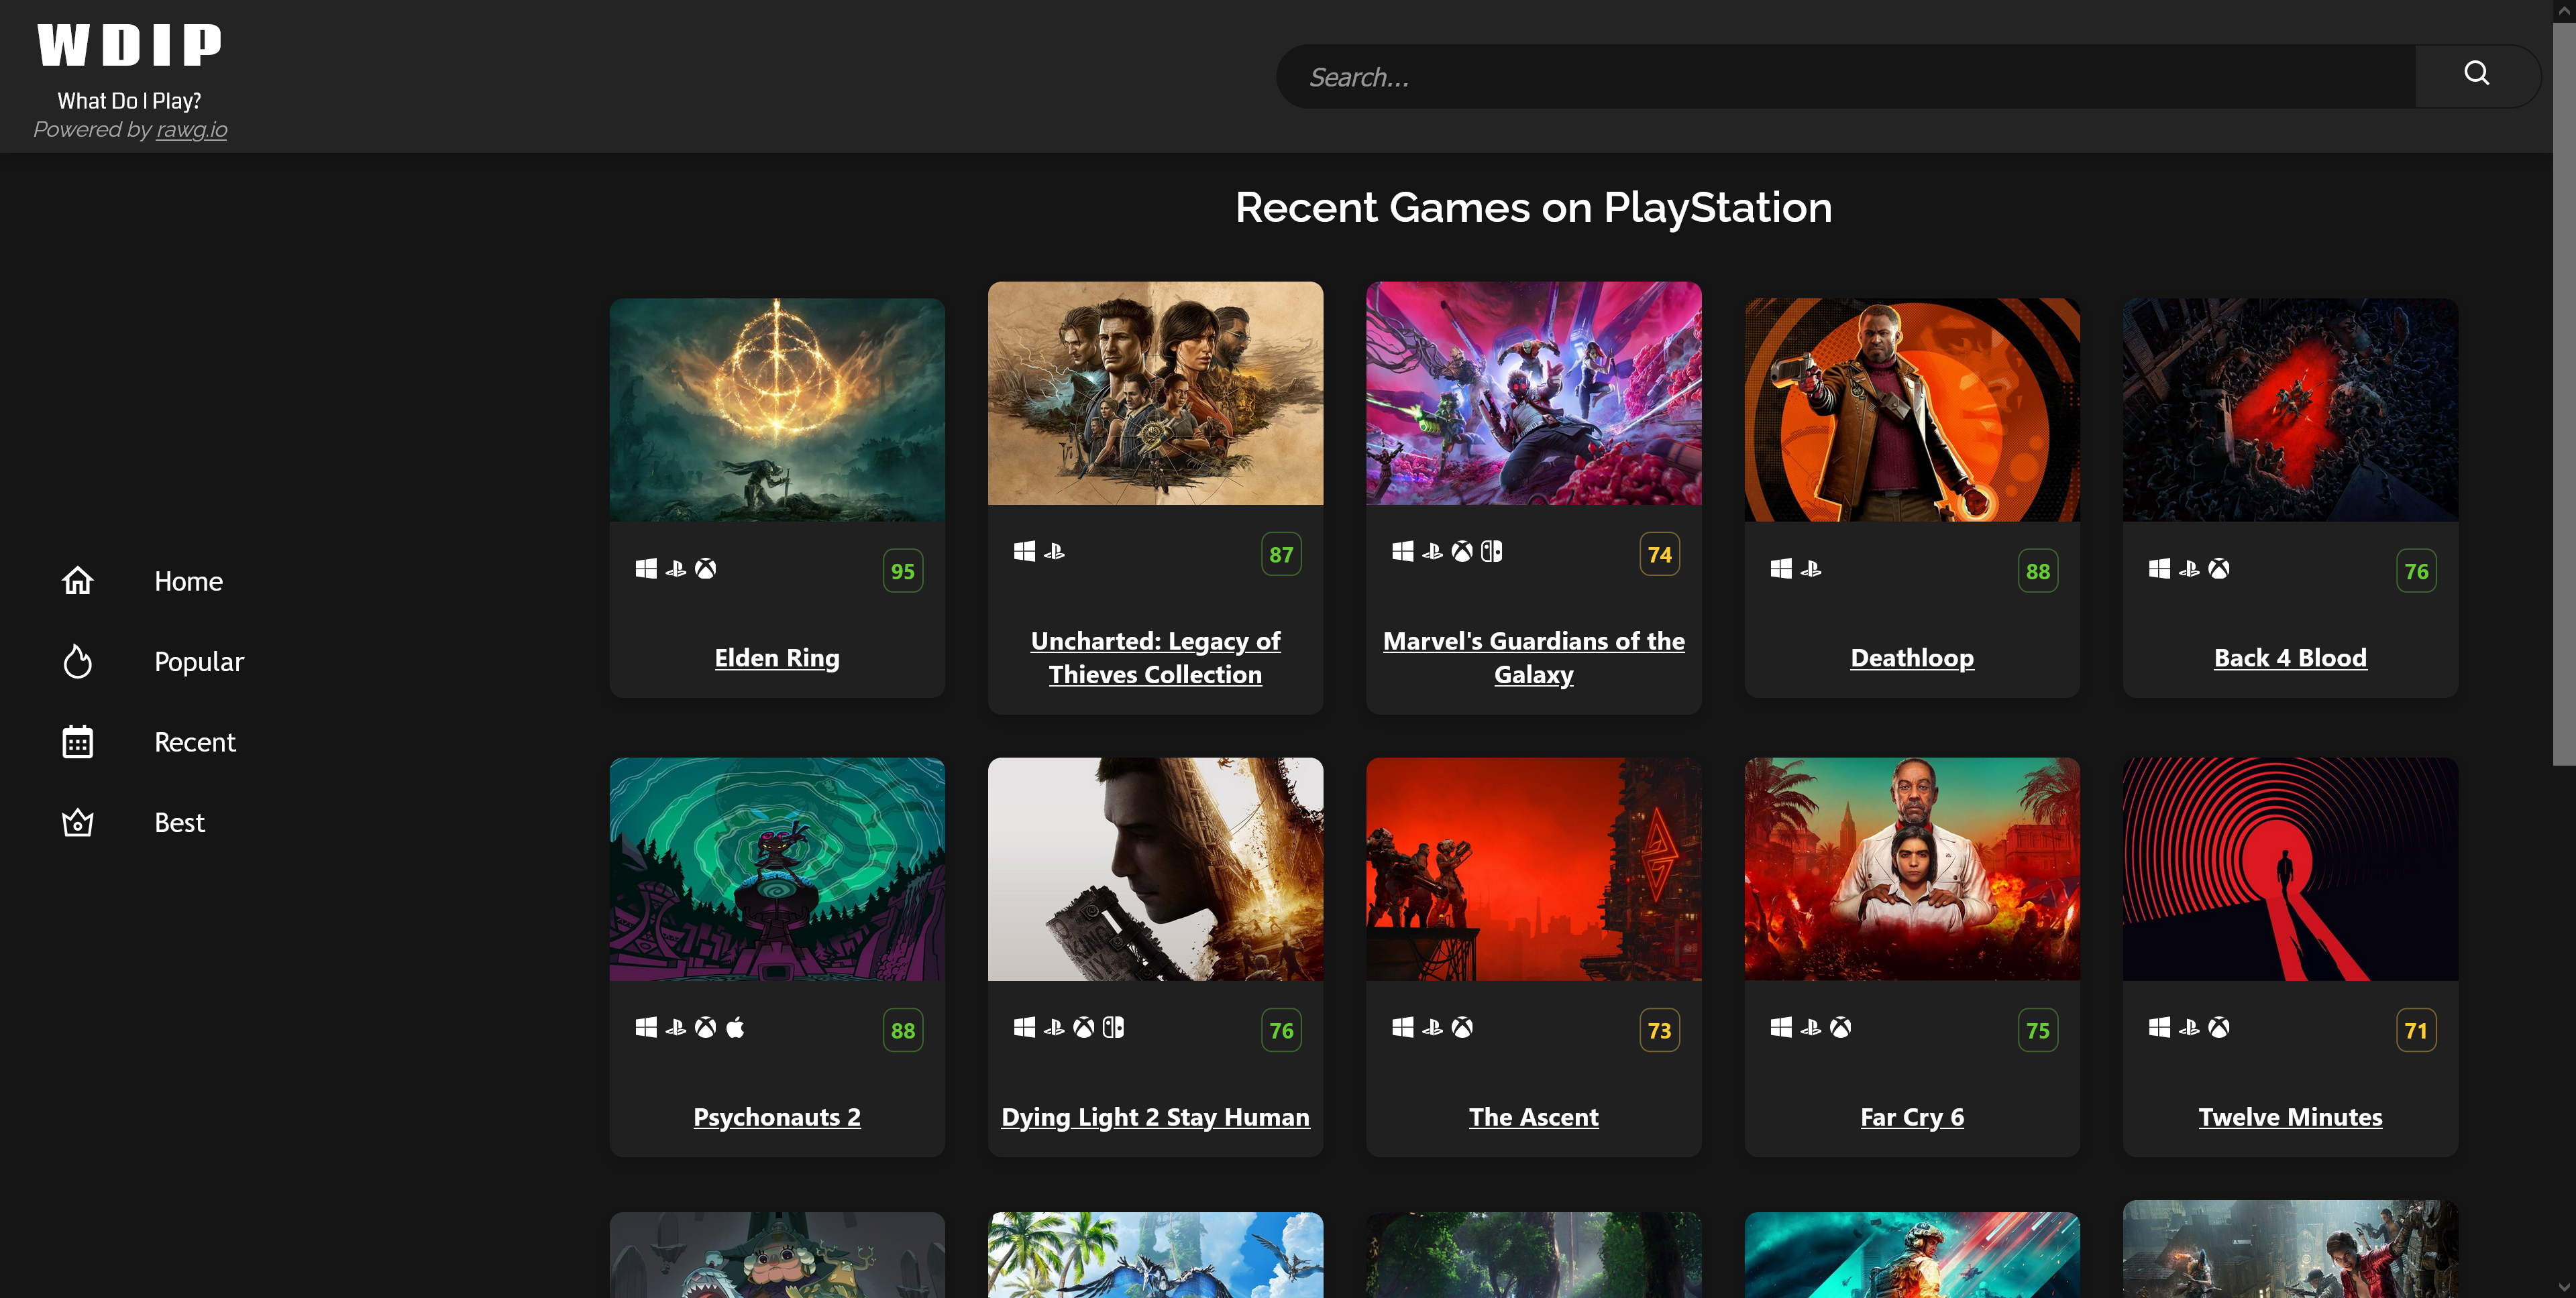This screenshot has width=2576, height=1298.
Task: Click the Deathloop cover image
Action: click(1912, 410)
